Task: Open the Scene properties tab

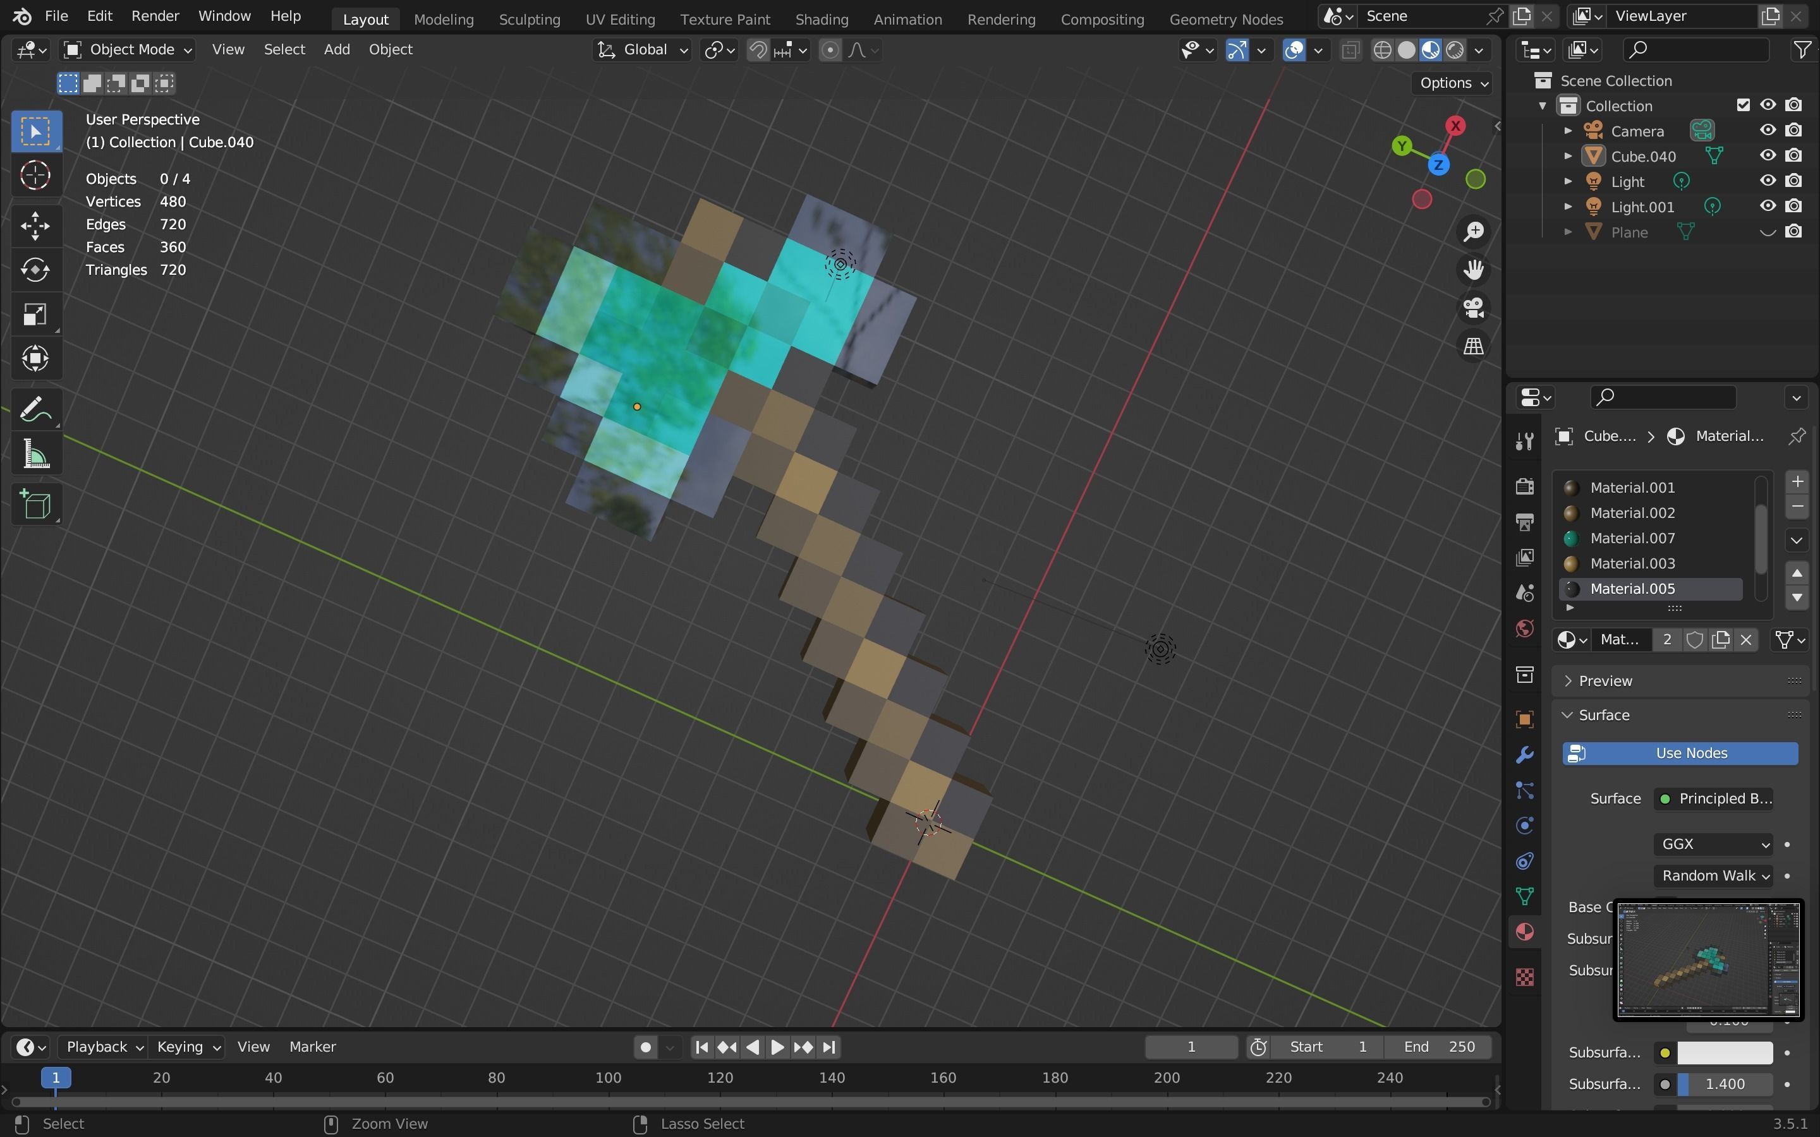Action: click(1524, 593)
